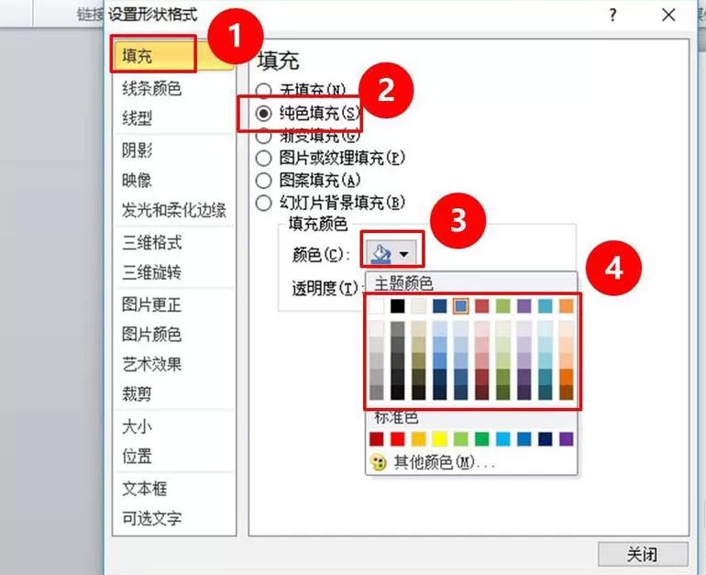The height and width of the screenshot is (575, 706).
Task: Pick the cream tan theme color swatch
Action: pos(419,306)
